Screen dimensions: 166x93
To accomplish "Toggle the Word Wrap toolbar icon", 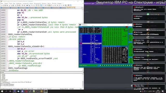I will click(41, 5).
